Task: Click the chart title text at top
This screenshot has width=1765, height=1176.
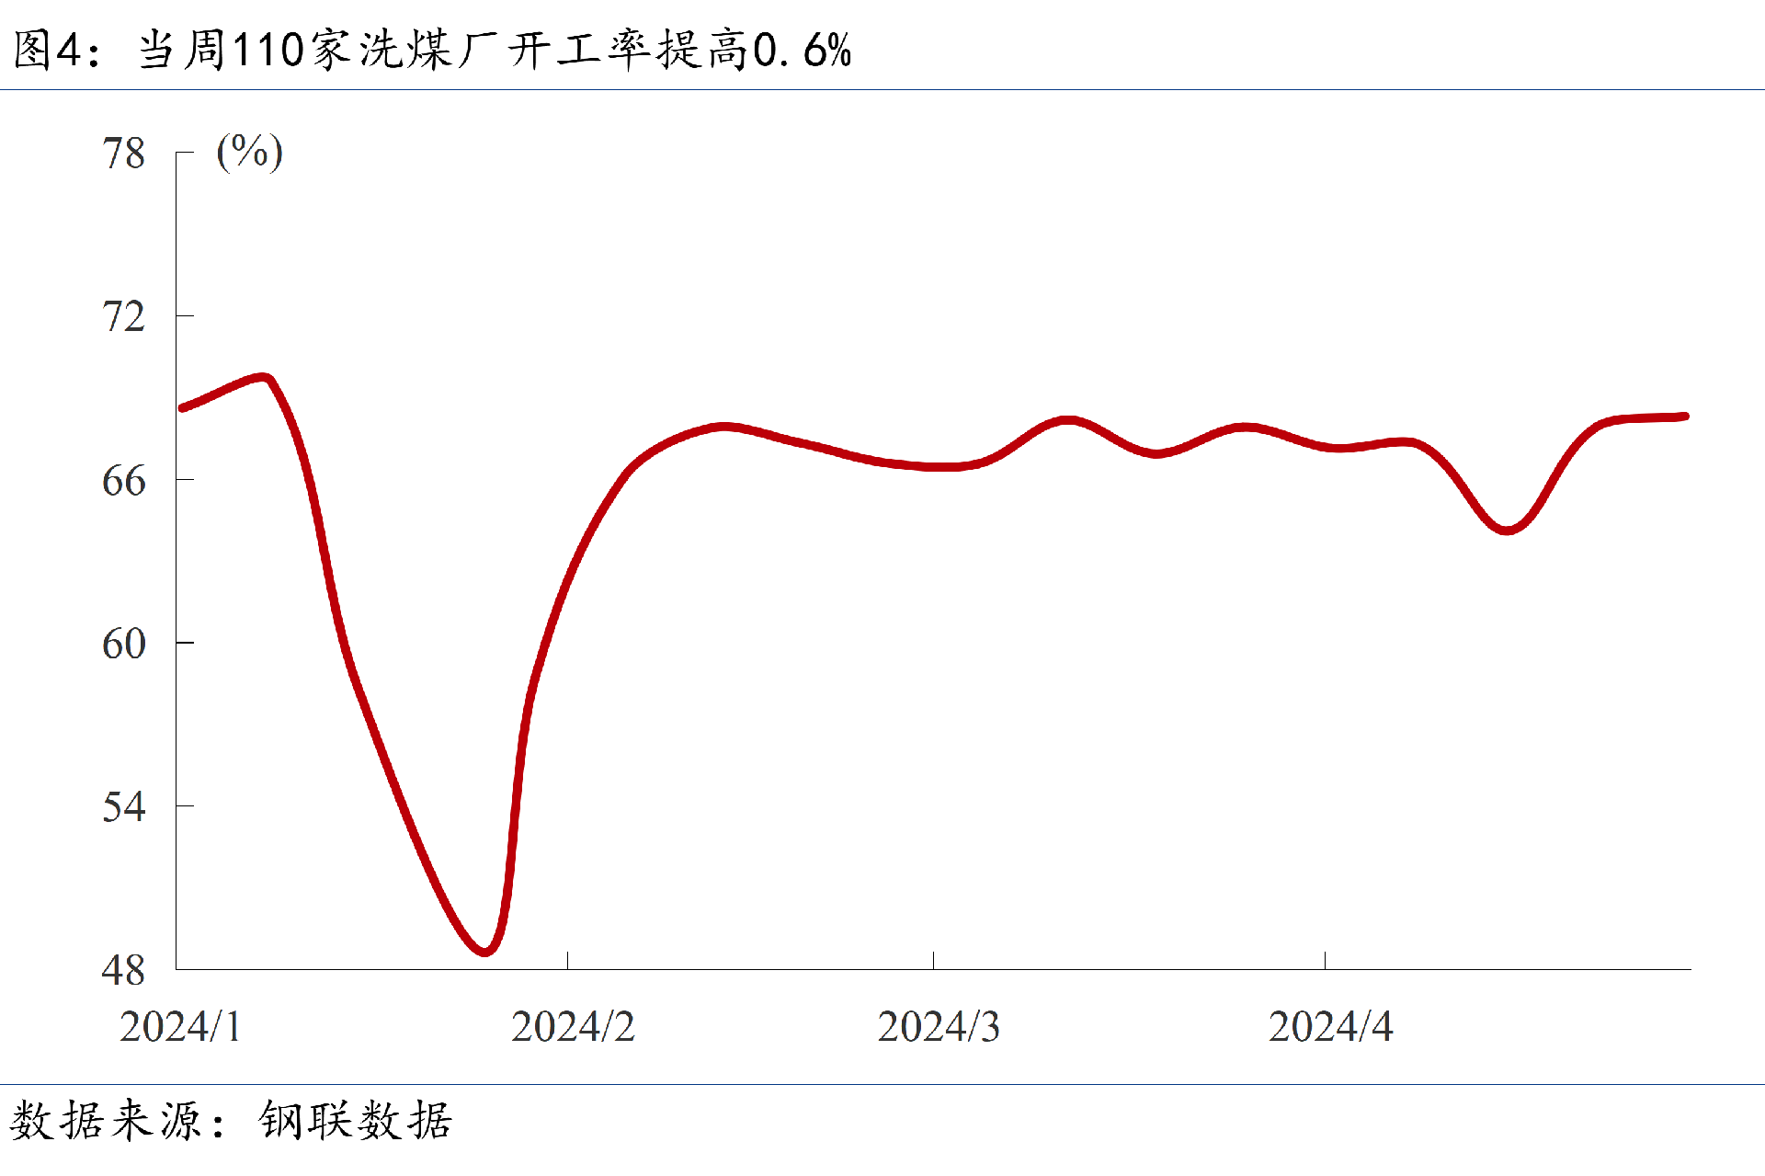Action: click(x=432, y=50)
